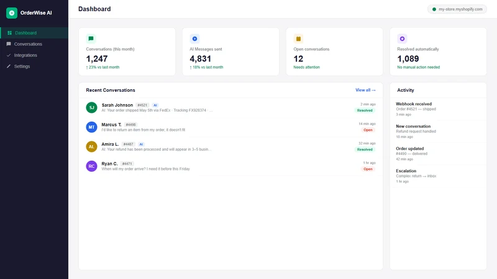Viewport: 497px width, 279px height.
Task: Click the Dashboard grid icon in sidebar
Action: [9, 33]
